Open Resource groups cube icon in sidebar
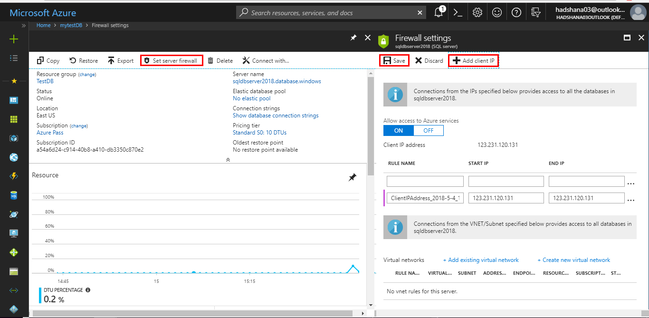The width and height of the screenshot is (649, 318). pyautogui.click(x=14, y=138)
